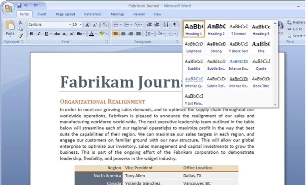Switch to the Insert tab

click(42, 14)
